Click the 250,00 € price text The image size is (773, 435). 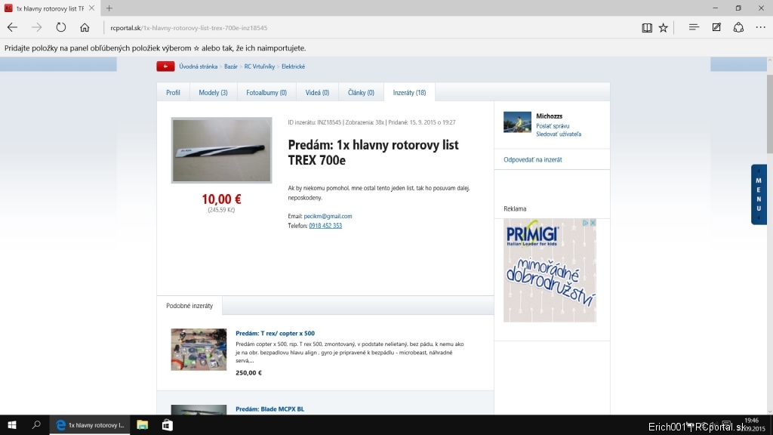(248, 373)
